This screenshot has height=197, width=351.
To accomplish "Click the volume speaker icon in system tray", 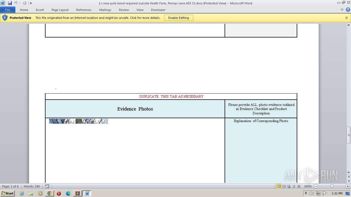I will pyautogui.click(x=312, y=193).
